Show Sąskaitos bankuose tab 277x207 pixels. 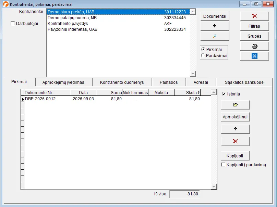click(x=244, y=82)
